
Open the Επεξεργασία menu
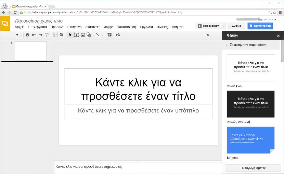[38, 27]
